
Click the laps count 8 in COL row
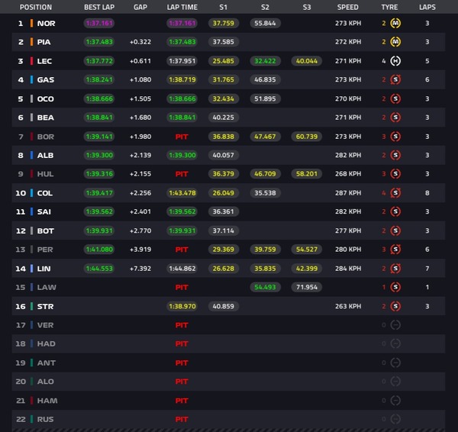coord(427,193)
